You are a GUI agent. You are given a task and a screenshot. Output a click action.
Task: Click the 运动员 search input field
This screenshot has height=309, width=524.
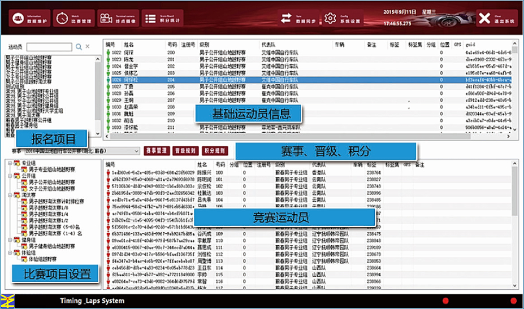(49, 47)
